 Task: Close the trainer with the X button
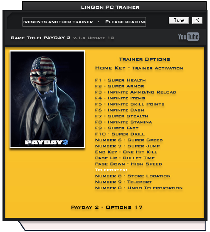click(197, 20)
